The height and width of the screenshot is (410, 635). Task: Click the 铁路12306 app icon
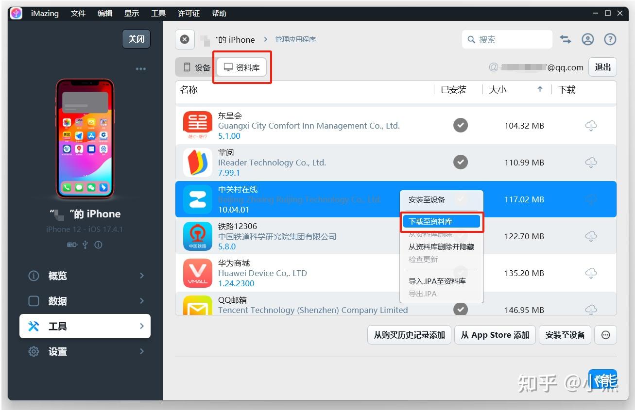pyautogui.click(x=197, y=236)
